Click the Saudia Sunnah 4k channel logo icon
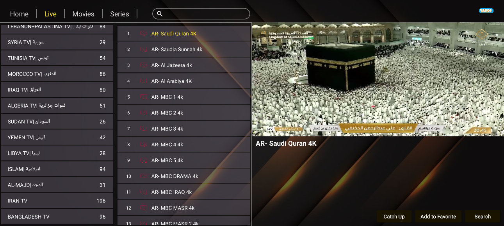 (x=144, y=49)
